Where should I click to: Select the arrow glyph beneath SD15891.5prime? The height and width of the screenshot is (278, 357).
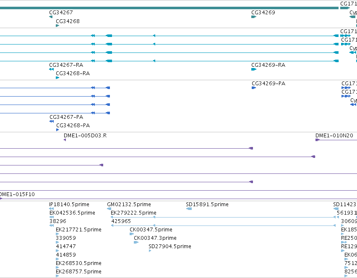click(x=189, y=209)
